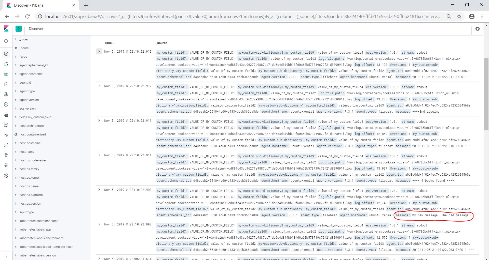Viewport: 489px width, 260px height.
Task: Open Recently viewed clock icon in side nav
Action: [x=6, y=41]
